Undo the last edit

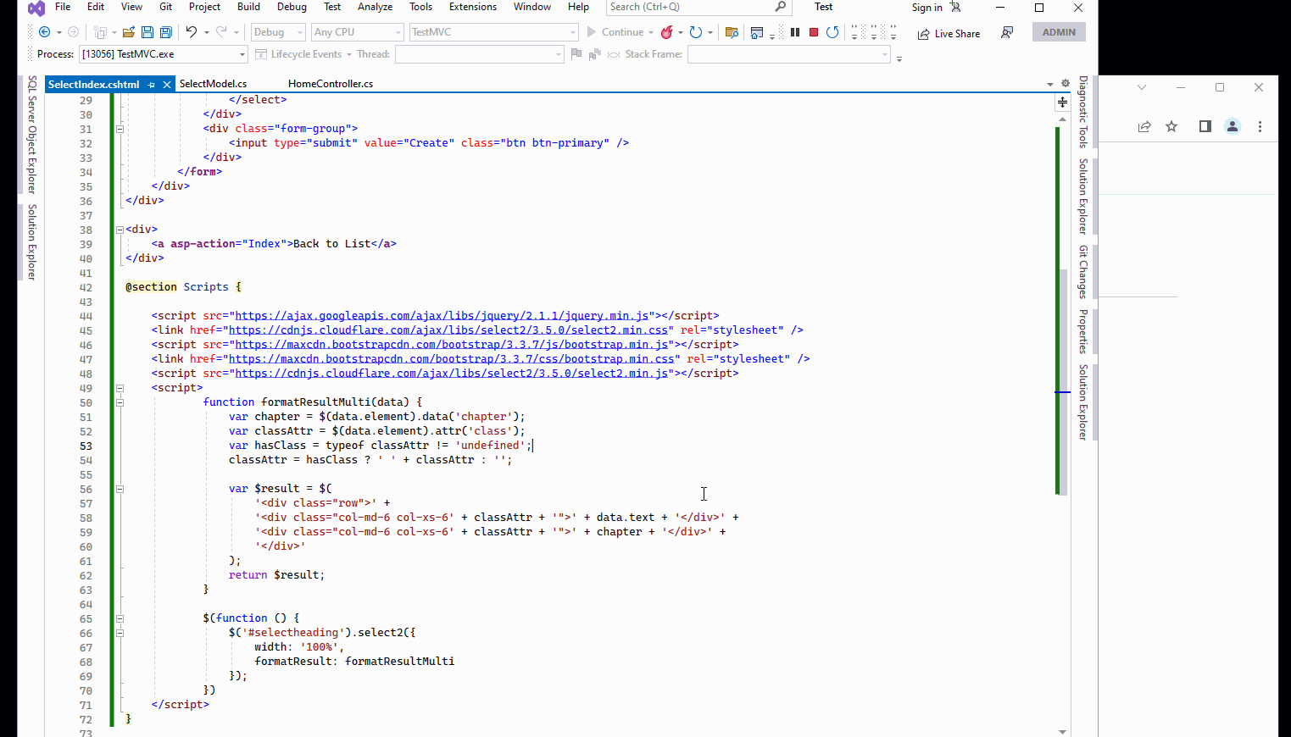coord(192,32)
